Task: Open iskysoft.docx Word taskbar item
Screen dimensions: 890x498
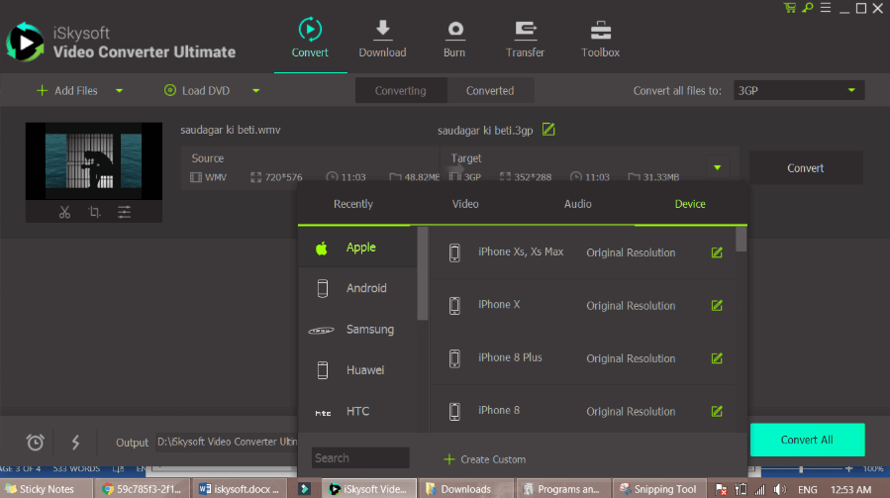Action: [x=239, y=489]
